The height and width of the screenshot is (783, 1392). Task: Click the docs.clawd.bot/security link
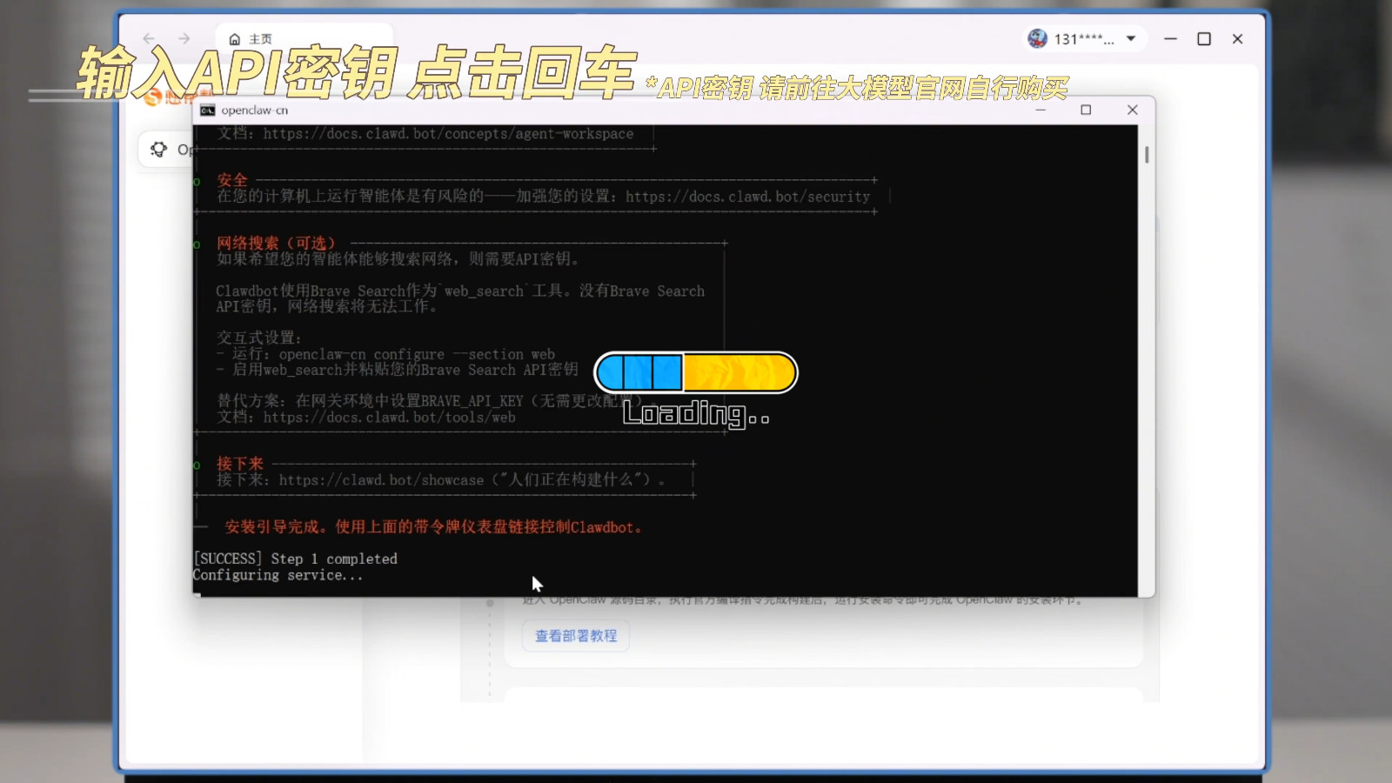pos(747,197)
